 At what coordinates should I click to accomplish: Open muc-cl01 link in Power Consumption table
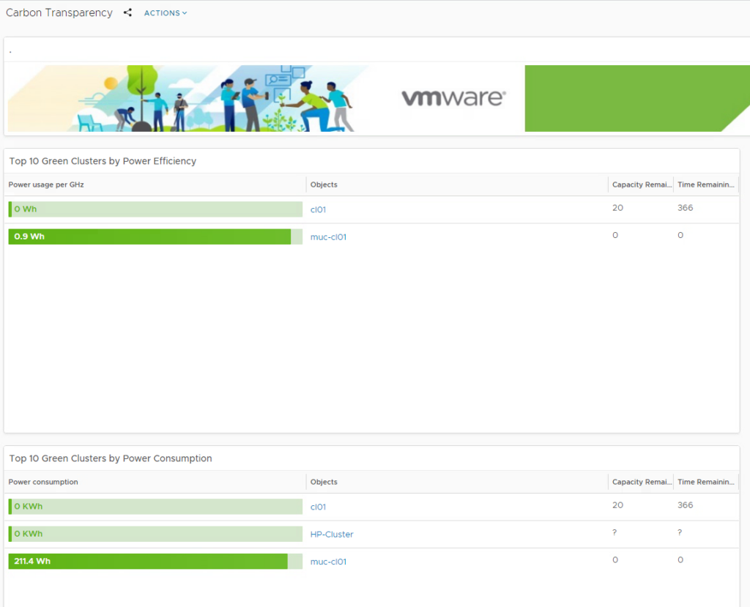pos(328,562)
